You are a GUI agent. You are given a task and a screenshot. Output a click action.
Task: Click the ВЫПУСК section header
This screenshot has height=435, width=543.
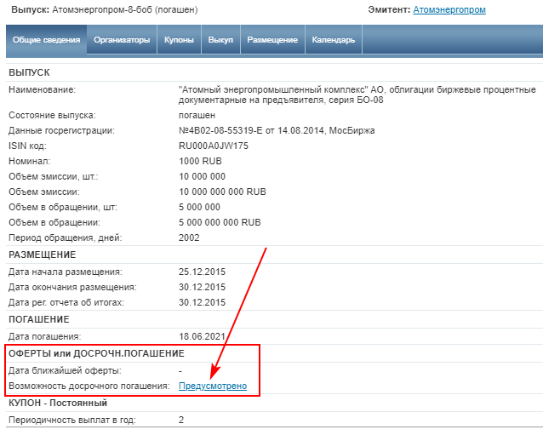coord(30,72)
